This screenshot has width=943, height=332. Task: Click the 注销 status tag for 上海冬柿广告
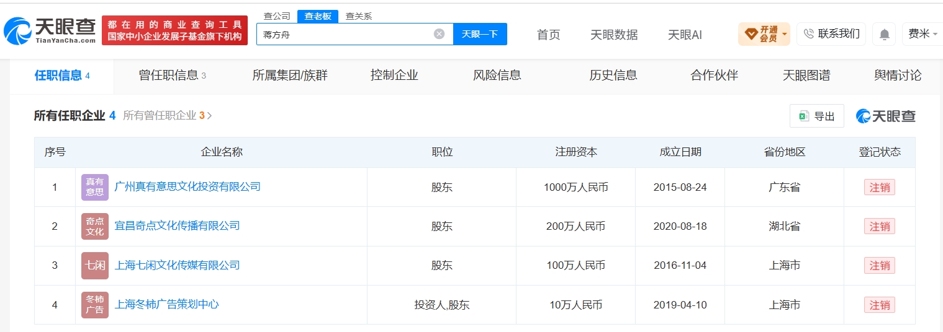(880, 305)
